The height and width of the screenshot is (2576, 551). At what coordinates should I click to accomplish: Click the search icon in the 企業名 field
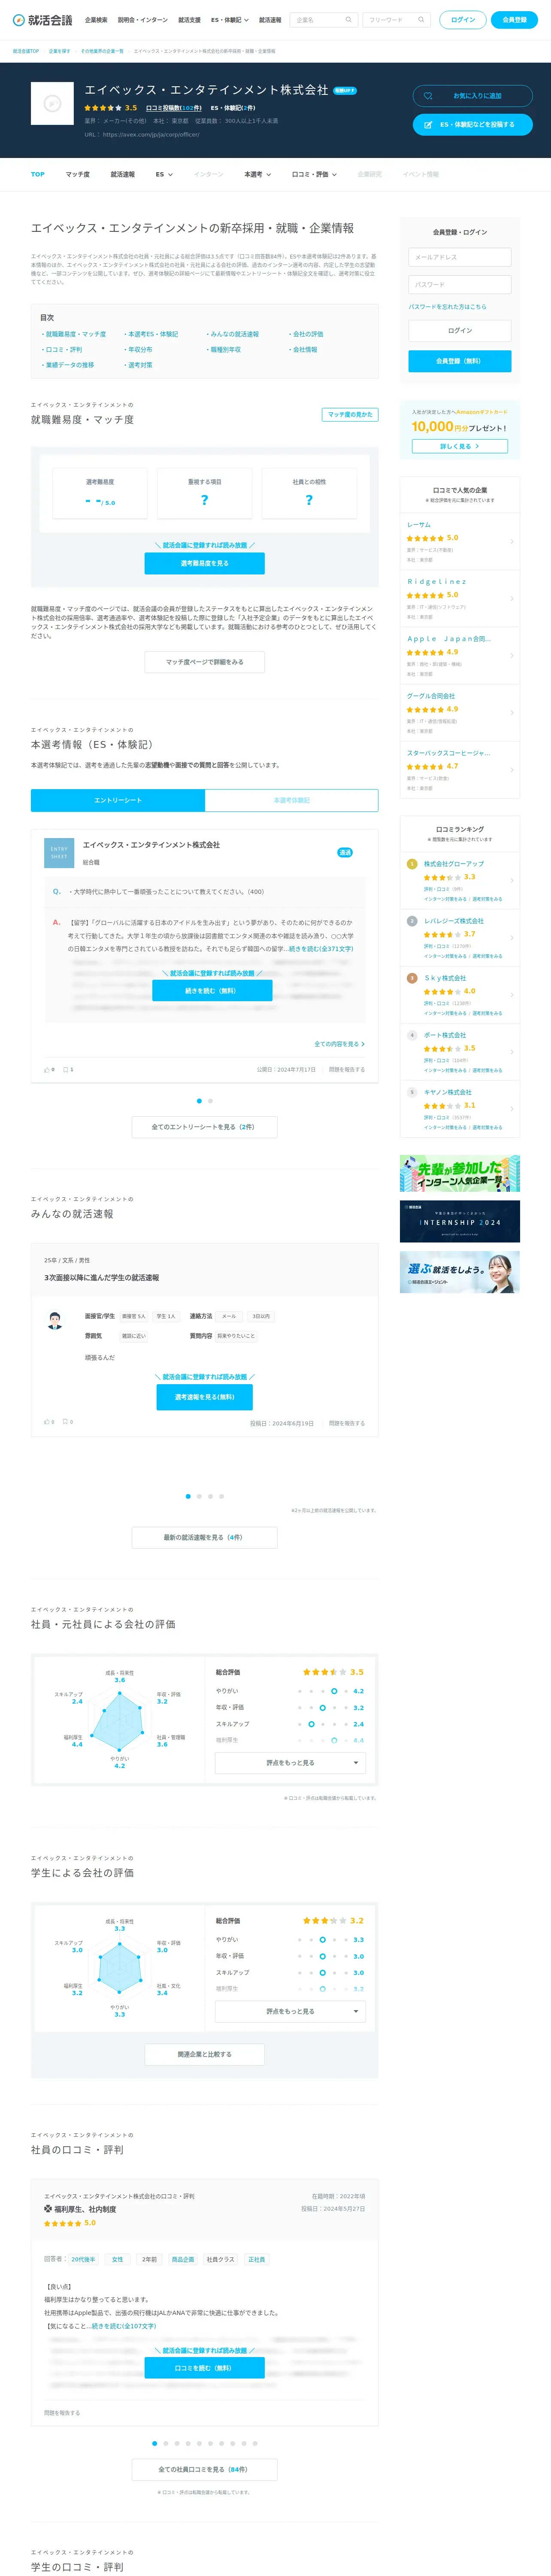(x=348, y=20)
